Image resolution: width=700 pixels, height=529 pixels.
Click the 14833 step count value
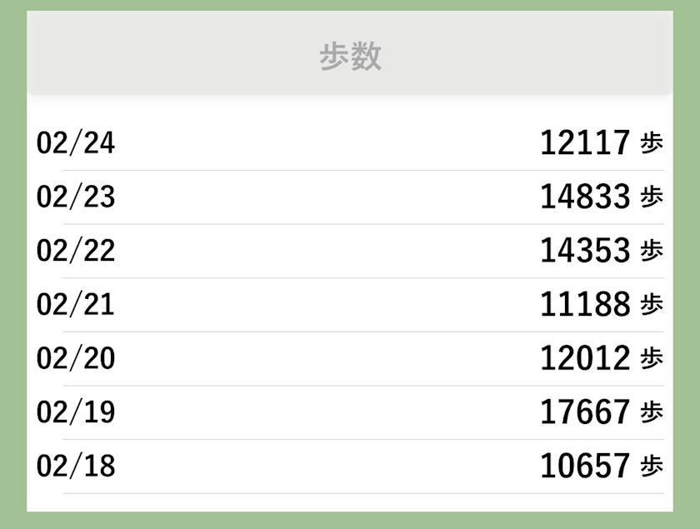tap(585, 197)
